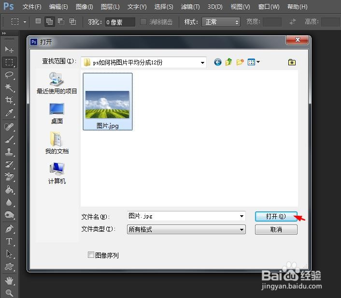This screenshot has width=341, height=298.
Task: Open the favorites folder icon
Action: point(292,62)
